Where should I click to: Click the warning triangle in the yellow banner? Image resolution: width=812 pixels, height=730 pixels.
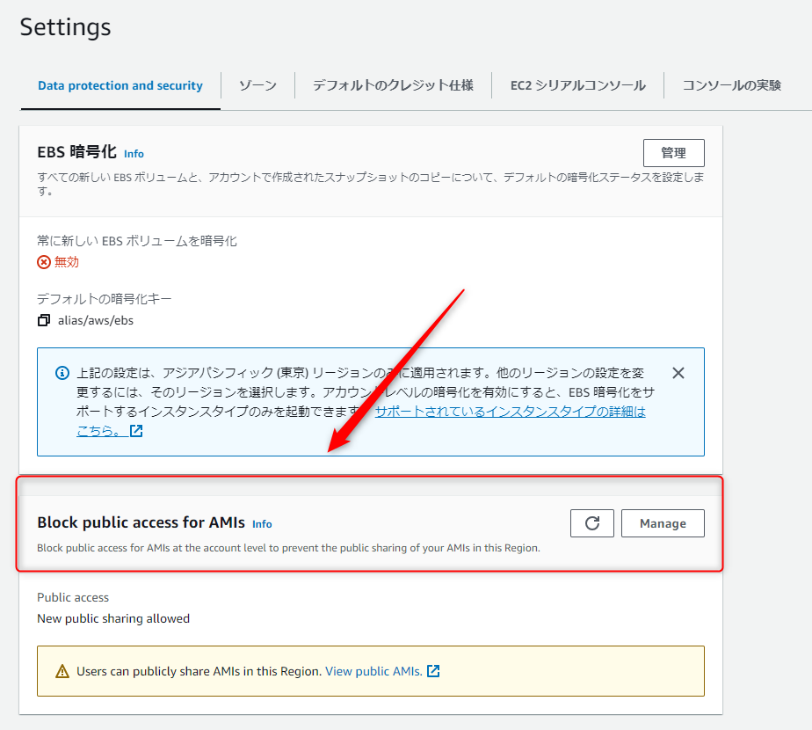[x=61, y=669]
